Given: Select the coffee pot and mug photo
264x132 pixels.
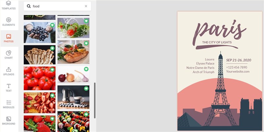Looking at the screenshot, I should pos(73,97).
